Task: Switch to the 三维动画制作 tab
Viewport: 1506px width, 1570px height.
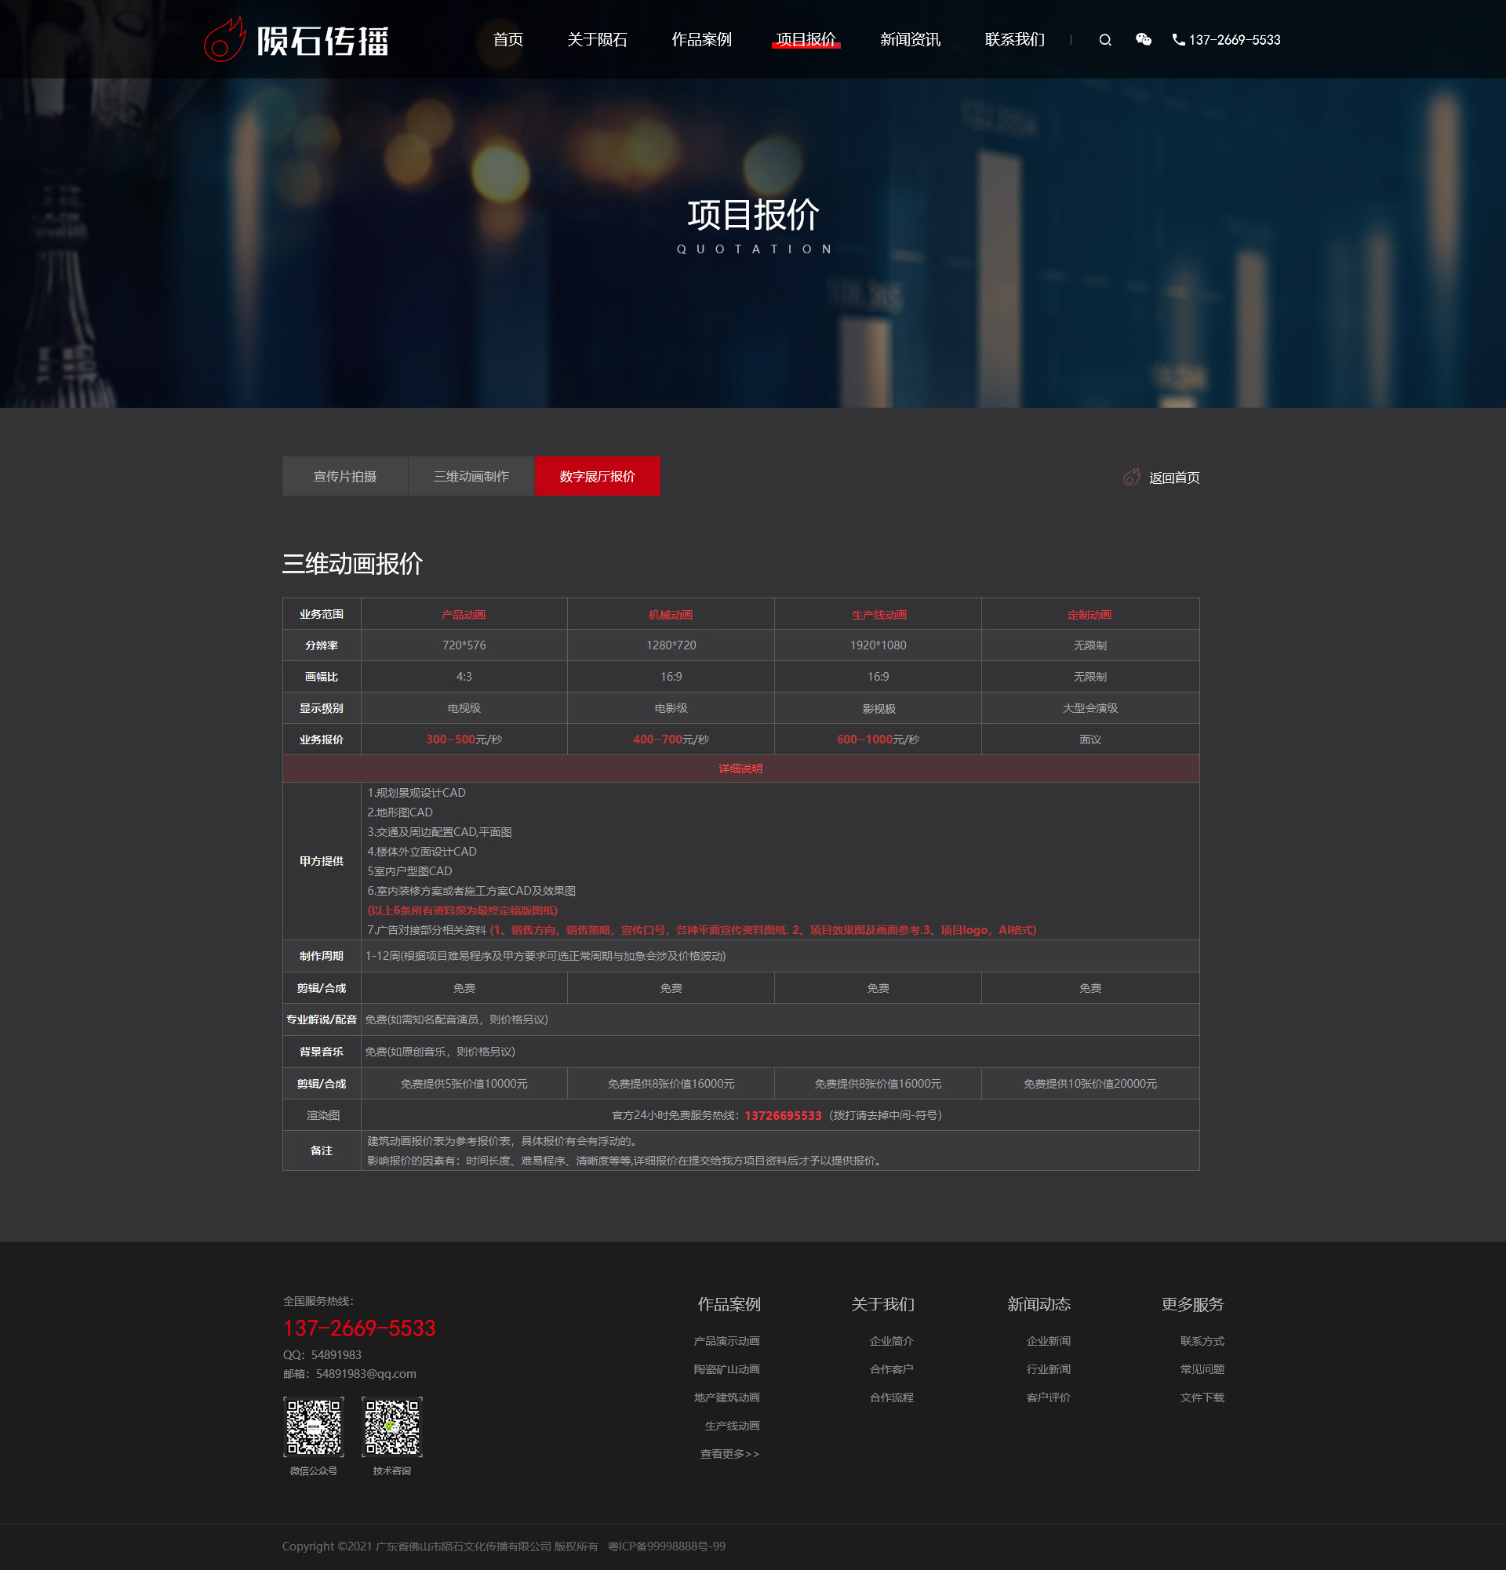Action: [471, 477]
